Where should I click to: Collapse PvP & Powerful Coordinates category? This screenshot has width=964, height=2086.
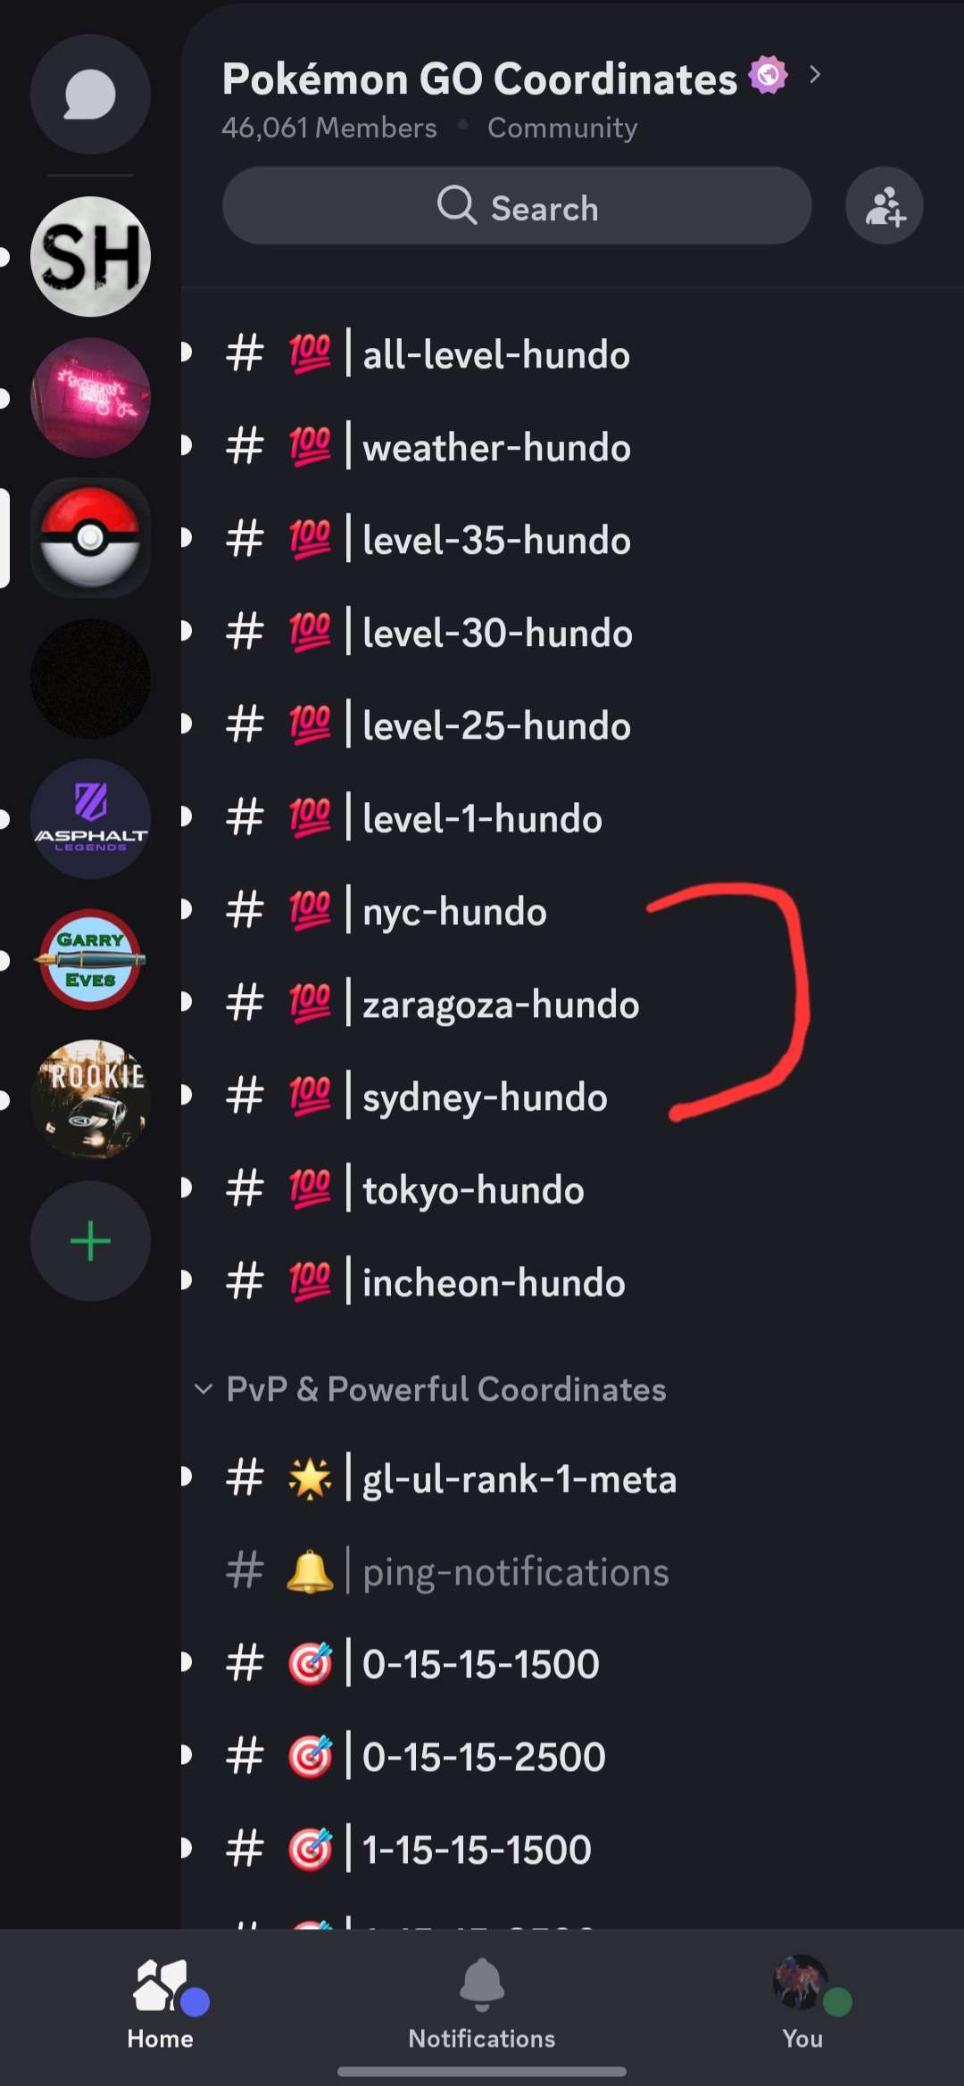tap(430, 1389)
